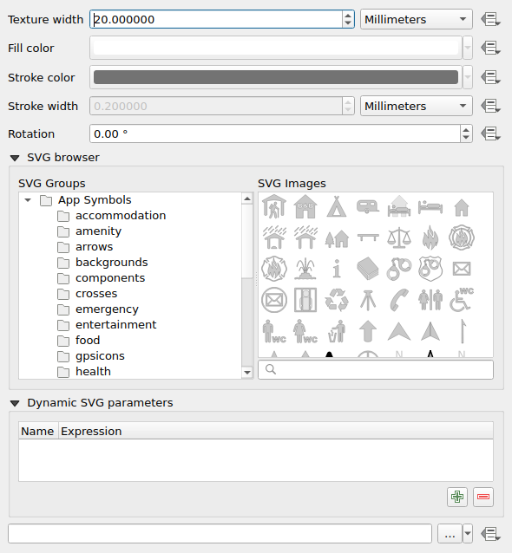Choose the hostel bed under roof image
The height and width of the screenshot is (553, 512).
tap(399, 206)
